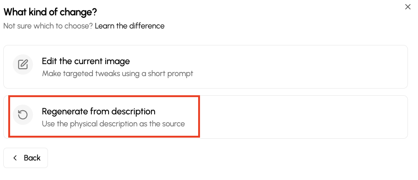Click the Regenerate from description title
The width and height of the screenshot is (418, 180).
pos(99,111)
